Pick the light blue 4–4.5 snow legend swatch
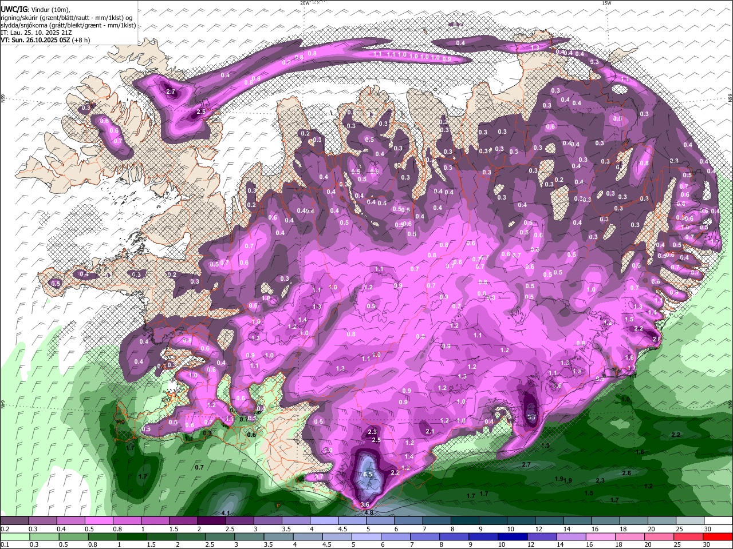This screenshot has height=549, width=733. coord(324,521)
